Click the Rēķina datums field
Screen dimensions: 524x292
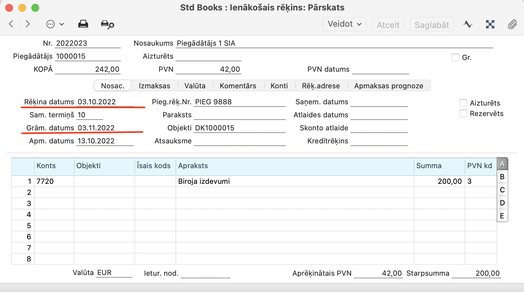(105, 102)
